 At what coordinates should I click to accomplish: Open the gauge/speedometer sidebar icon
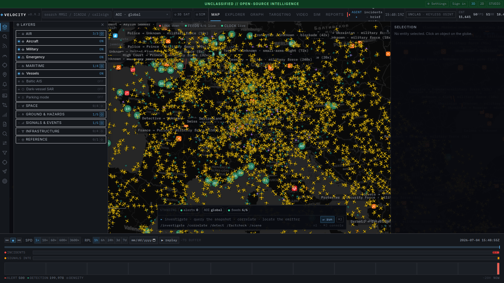tap(5, 56)
